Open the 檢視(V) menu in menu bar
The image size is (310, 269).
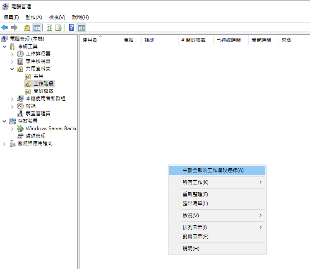point(57,17)
